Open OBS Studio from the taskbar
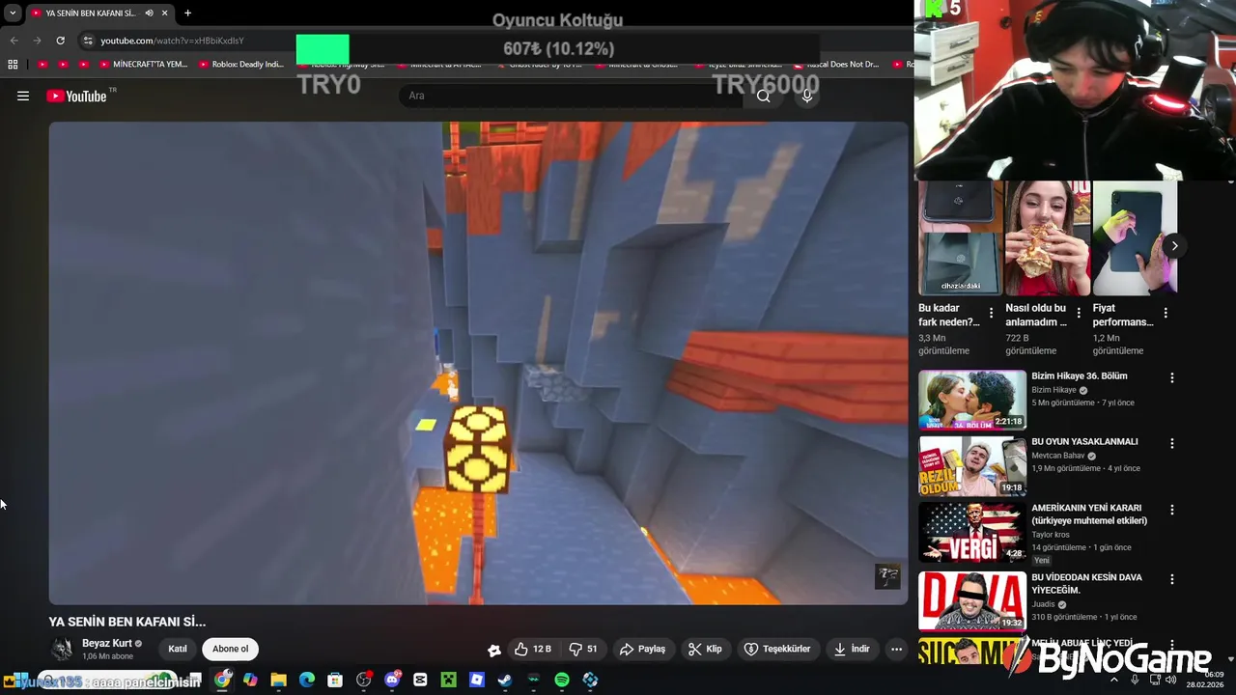 click(x=363, y=680)
